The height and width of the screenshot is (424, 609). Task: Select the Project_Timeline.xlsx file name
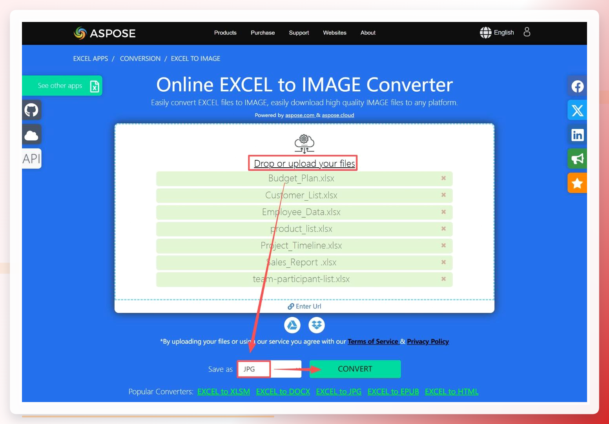coord(301,245)
